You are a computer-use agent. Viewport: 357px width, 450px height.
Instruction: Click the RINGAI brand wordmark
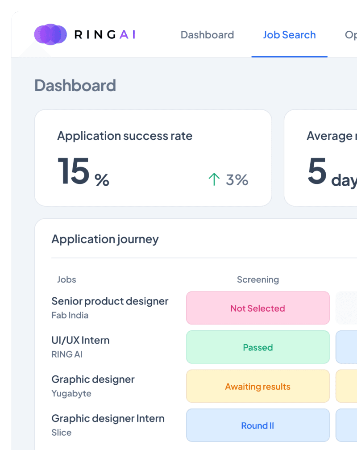[105, 35]
